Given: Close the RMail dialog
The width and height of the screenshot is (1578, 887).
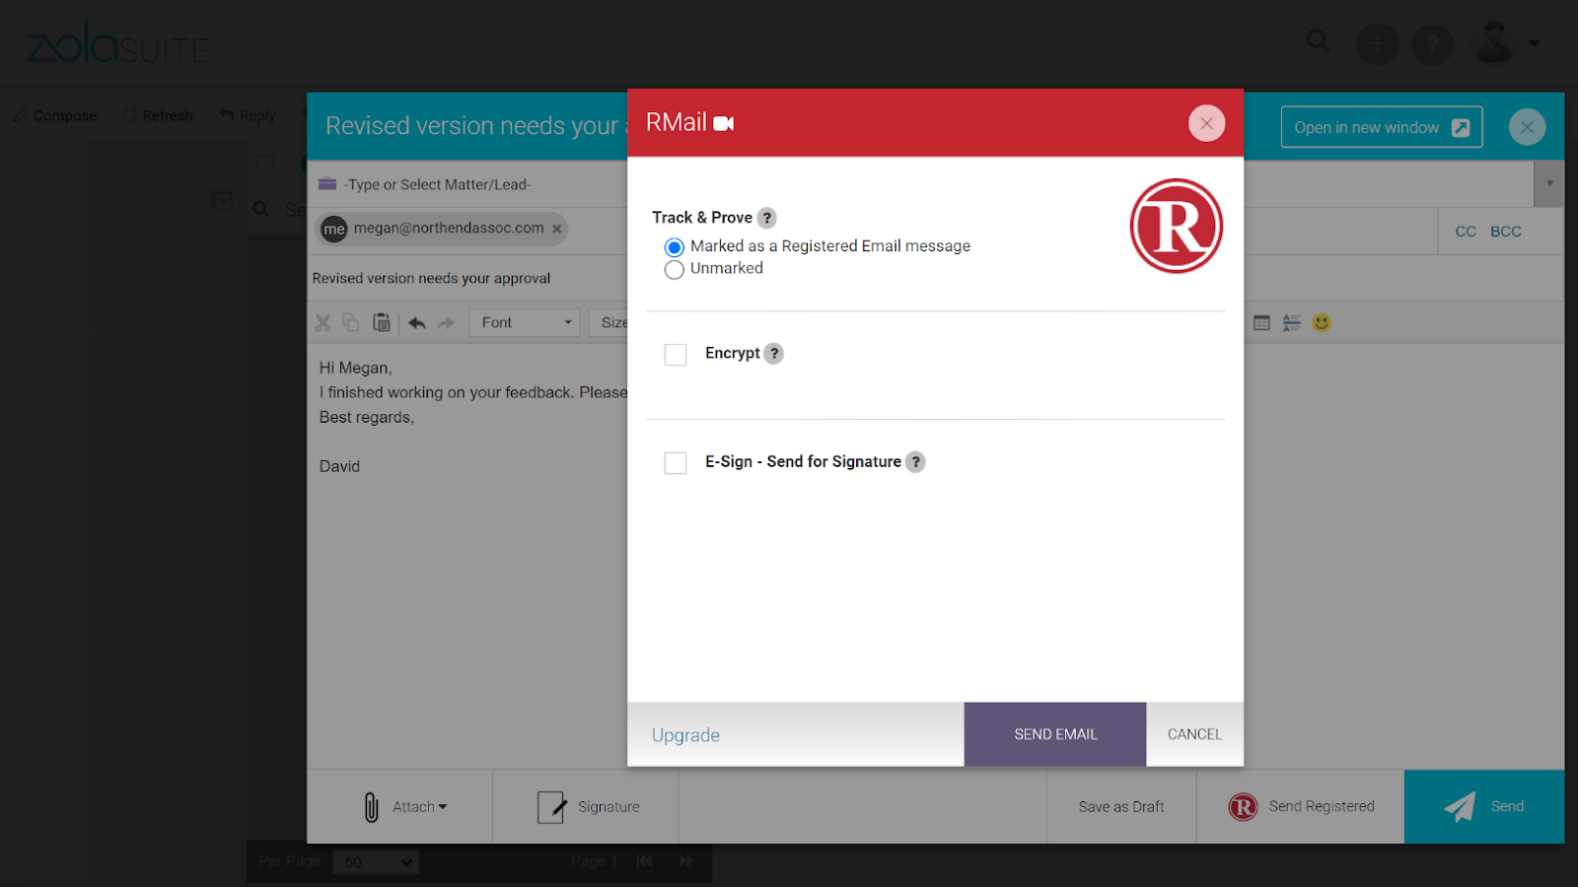Looking at the screenshot, I should 1206,123.
